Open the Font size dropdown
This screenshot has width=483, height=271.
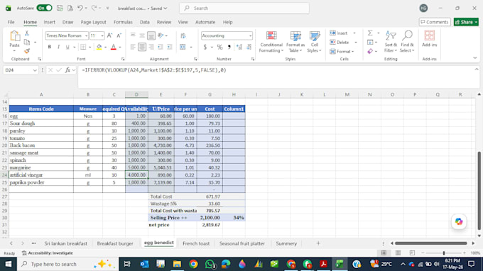pos(102,35)
